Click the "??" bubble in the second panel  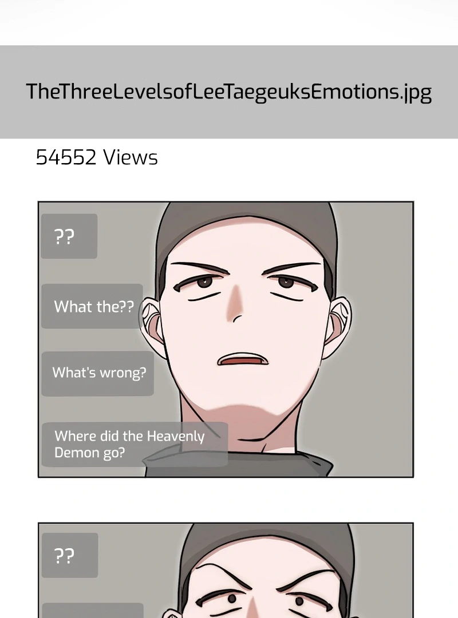[x=70, y=555]
